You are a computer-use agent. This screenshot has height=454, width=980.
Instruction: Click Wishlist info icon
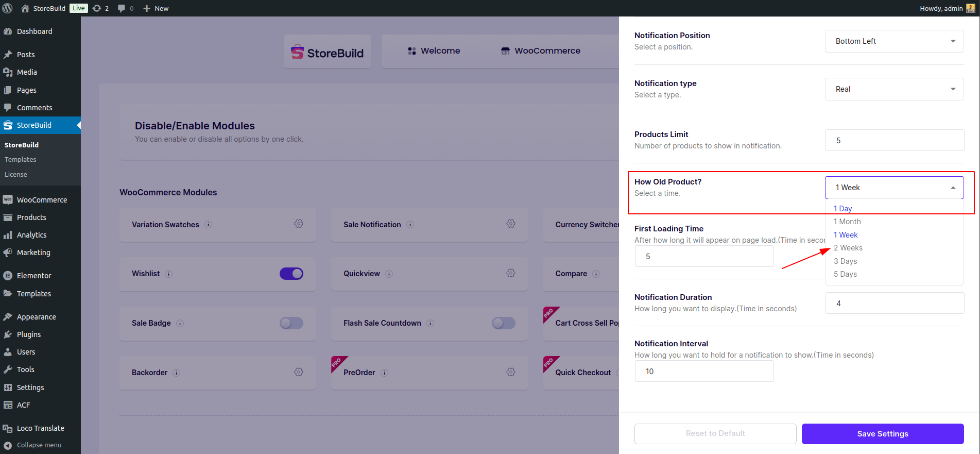coord(169,274)
